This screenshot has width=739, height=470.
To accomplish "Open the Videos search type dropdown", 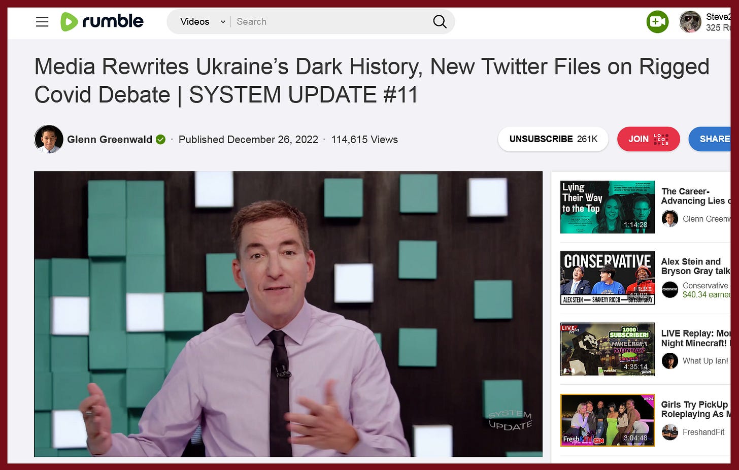I will (202, 21).
